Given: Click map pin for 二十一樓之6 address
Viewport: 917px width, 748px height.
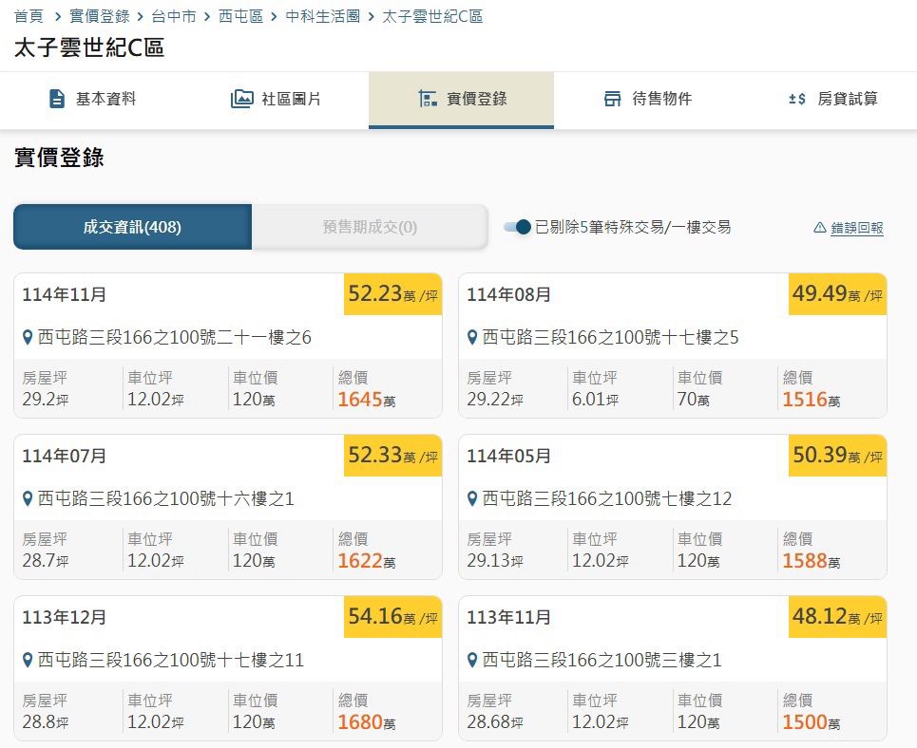Looking at the screenshot, I should pos(29,338).
